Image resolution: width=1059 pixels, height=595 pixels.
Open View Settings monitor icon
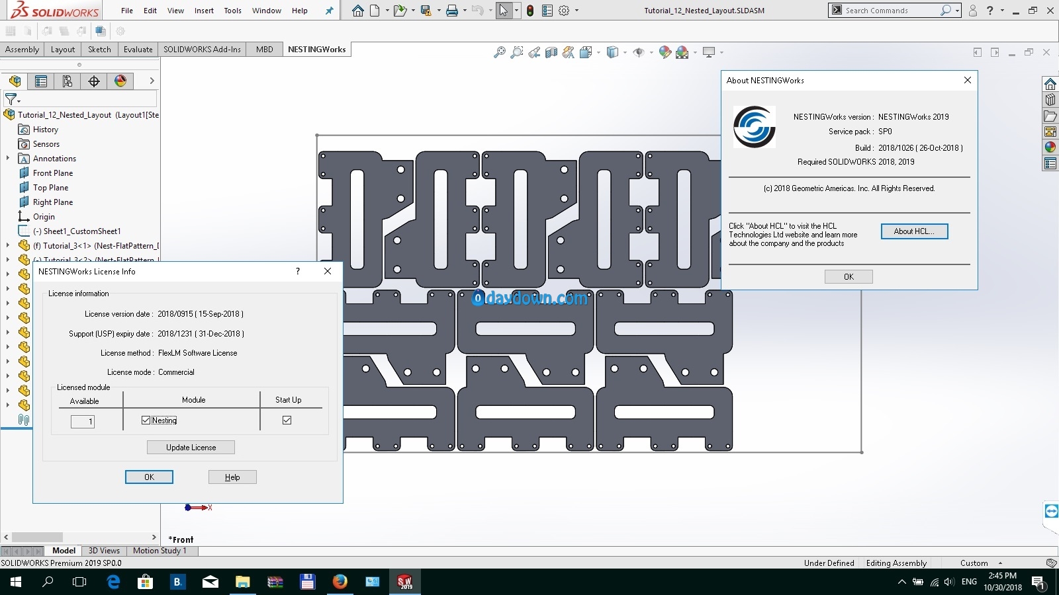[709, 52]
